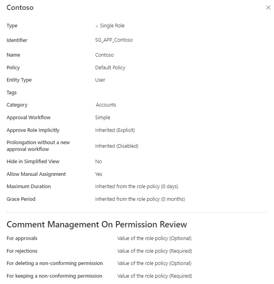Click the orange Single Role triangle icon

click(97, 26)
